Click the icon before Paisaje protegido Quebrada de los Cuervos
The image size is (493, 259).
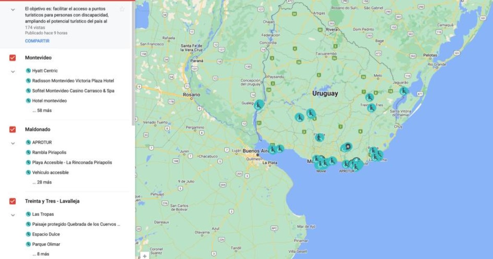coord(28,224)
